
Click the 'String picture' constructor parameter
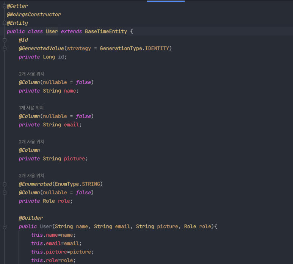157,226
